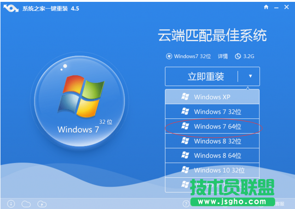The width and height of the screenshot is (295, 209).
Task: Open the 详情 details link
Action: coord(223,56)
